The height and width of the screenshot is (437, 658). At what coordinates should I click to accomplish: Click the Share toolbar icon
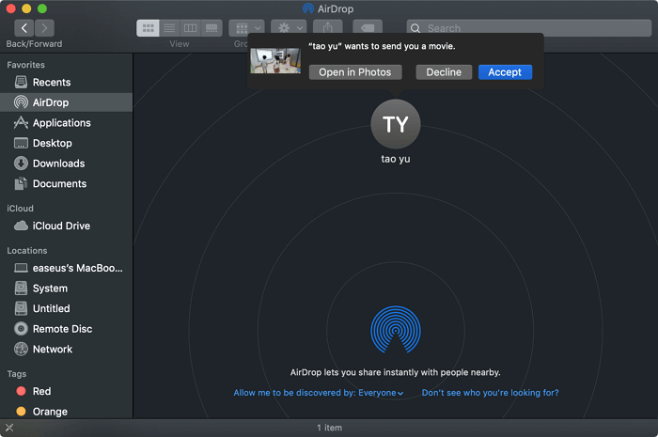click(x=327, y=28)
